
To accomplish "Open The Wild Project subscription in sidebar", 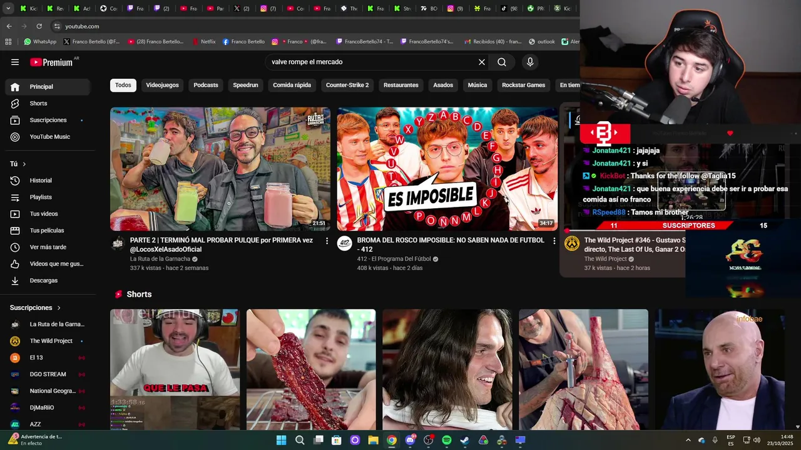I will (x=48, y=341).
